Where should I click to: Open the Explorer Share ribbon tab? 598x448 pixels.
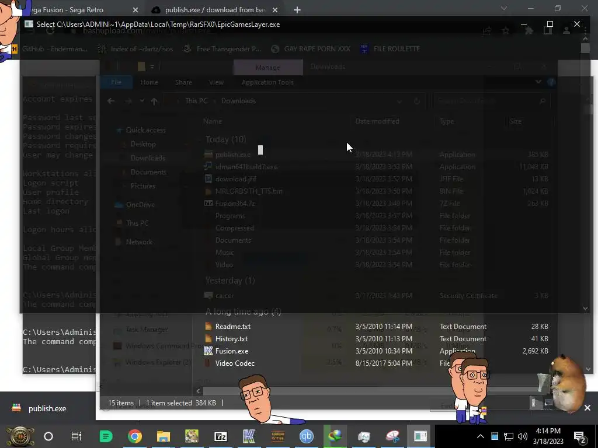(183, 82)
